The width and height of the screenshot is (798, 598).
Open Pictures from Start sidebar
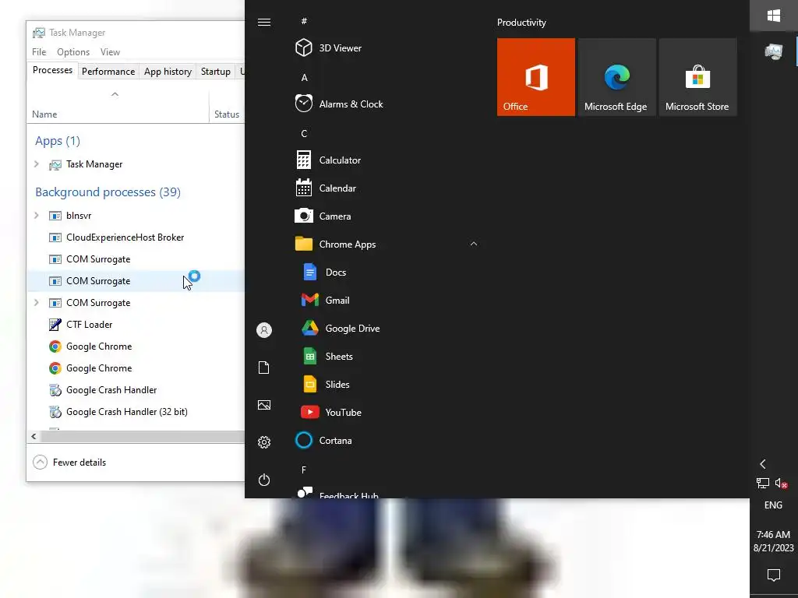[264, 405]
